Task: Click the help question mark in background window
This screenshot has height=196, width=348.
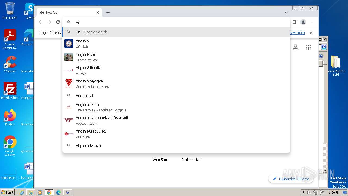Action: coord(321,56)
